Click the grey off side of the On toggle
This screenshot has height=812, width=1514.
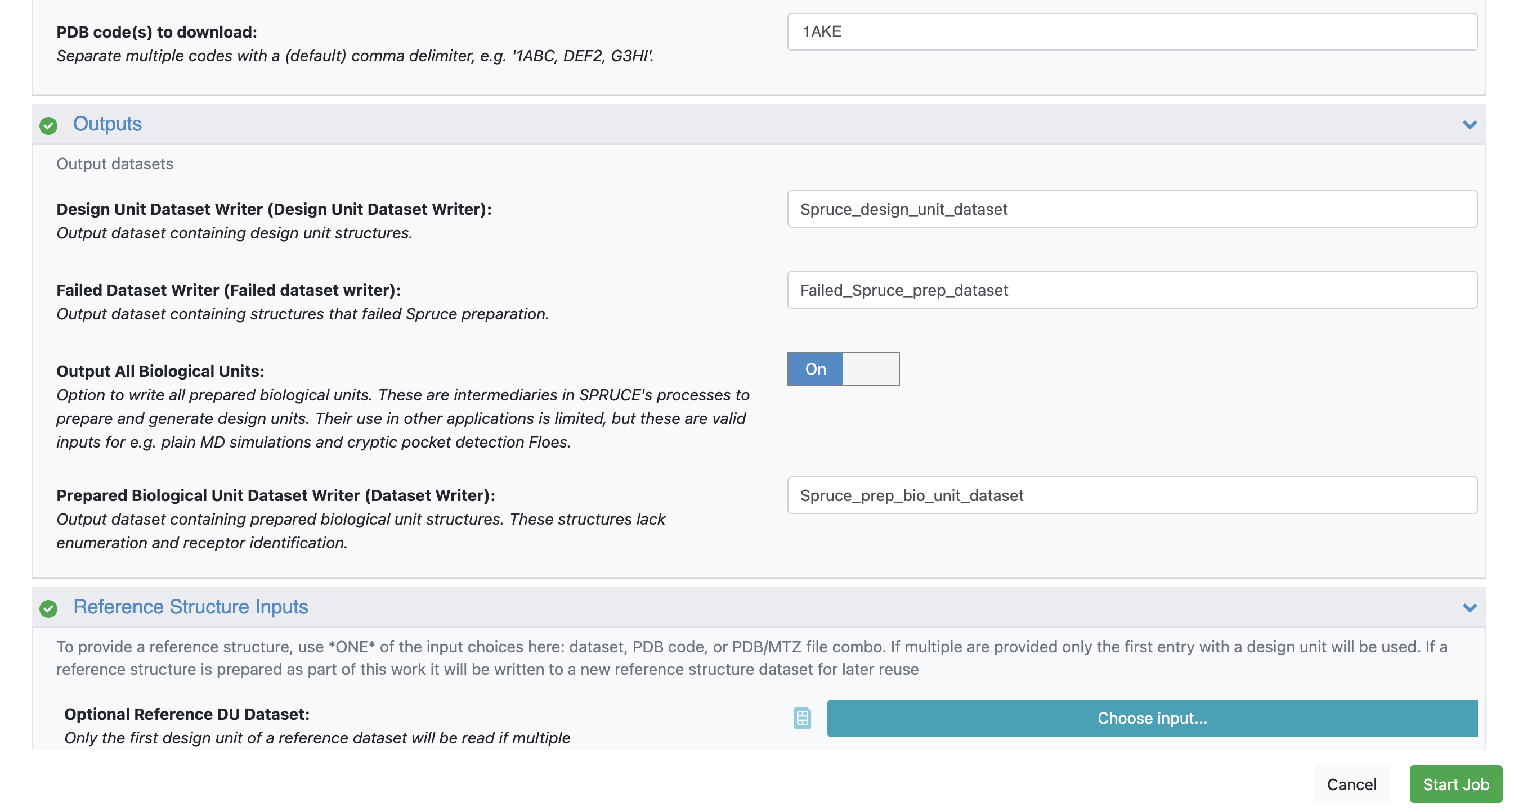click(x=871, y=369)
